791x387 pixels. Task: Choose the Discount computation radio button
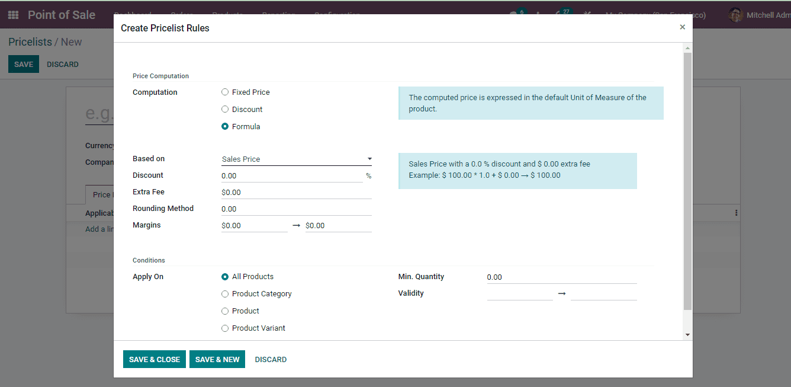[225, 110]
